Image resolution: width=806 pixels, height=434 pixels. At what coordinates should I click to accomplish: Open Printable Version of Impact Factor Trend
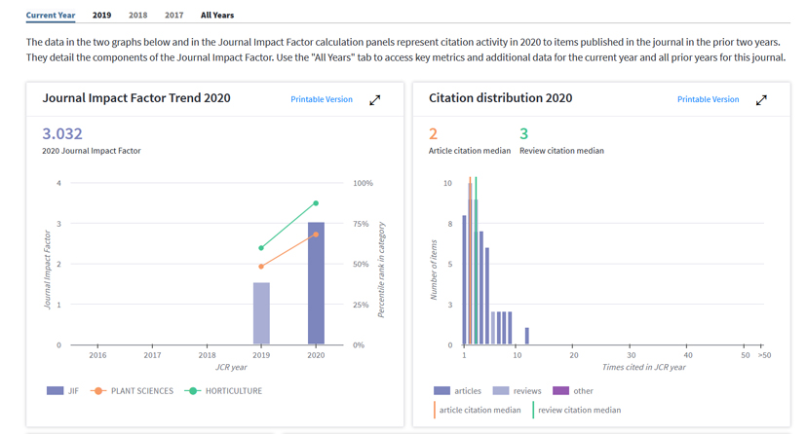[322, 99]
